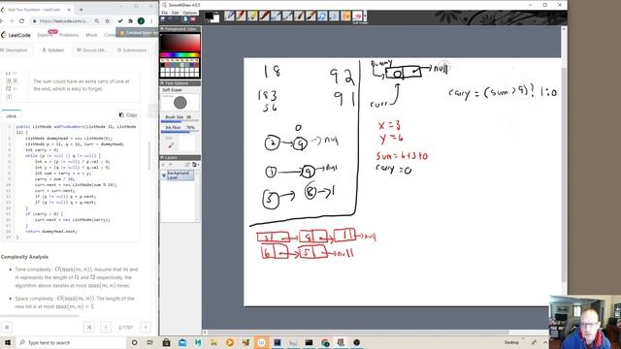
Task: Click the browser reload button
Action: point(21,21)
